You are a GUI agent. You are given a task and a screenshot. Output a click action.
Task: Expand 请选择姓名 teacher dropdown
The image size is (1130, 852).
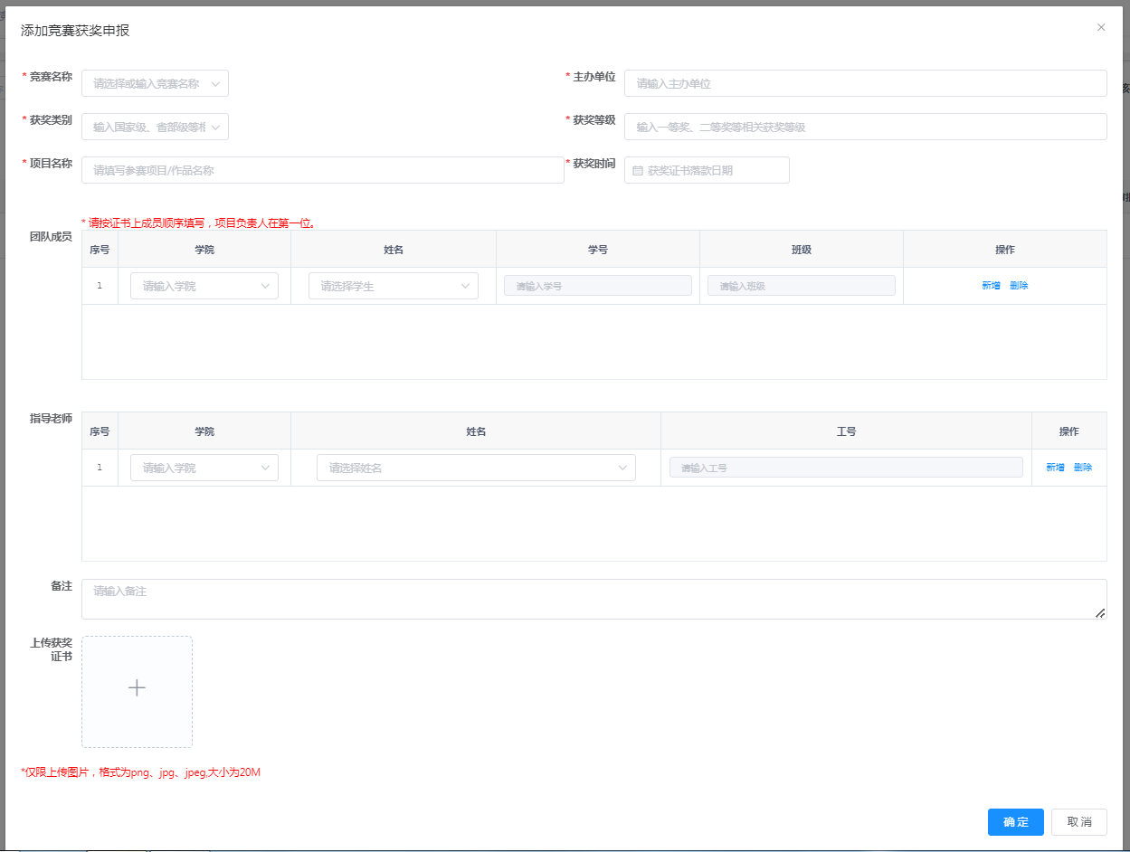[x=476, y=468]
